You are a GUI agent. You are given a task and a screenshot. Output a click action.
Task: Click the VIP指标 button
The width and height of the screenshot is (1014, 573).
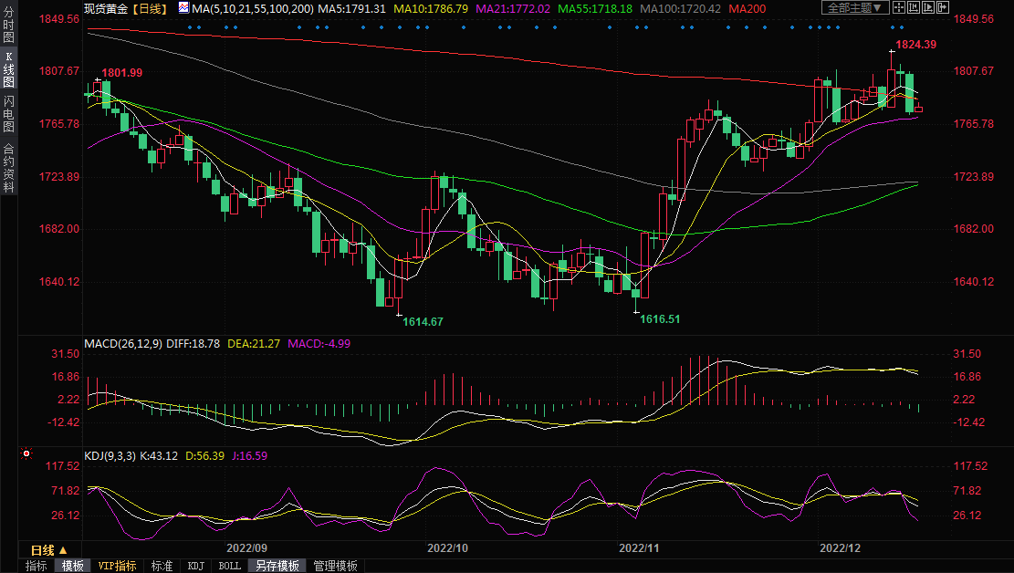pos(117,566)
